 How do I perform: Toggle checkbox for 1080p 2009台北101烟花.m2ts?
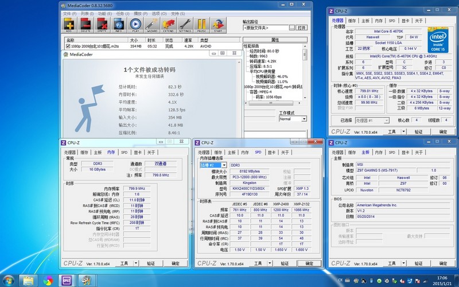tap(68, 46)
